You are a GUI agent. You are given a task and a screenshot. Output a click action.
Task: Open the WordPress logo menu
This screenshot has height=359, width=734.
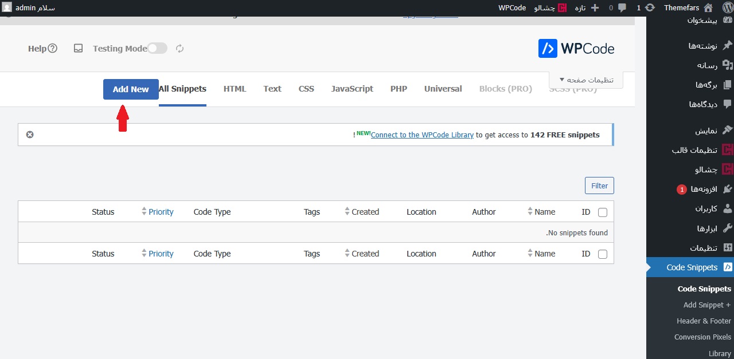point(726,8)
